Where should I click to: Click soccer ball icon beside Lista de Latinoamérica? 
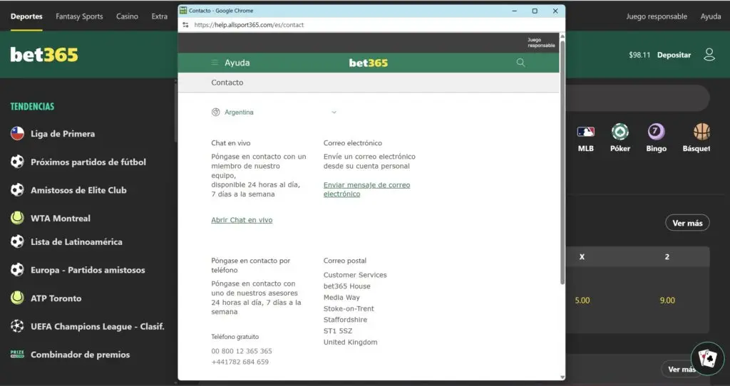[17, 241]
